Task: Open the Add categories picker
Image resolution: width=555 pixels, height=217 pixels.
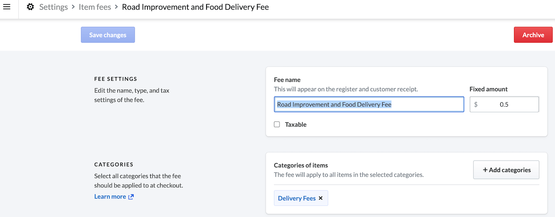Action: [506, 170]
